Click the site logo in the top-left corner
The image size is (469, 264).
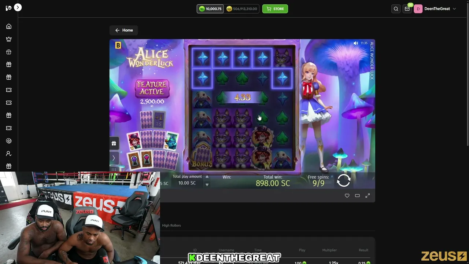tap(8, 8)
